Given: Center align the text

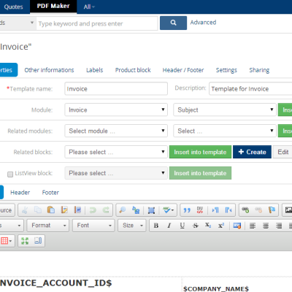Looking at the screenshot, I should [266, 226].
